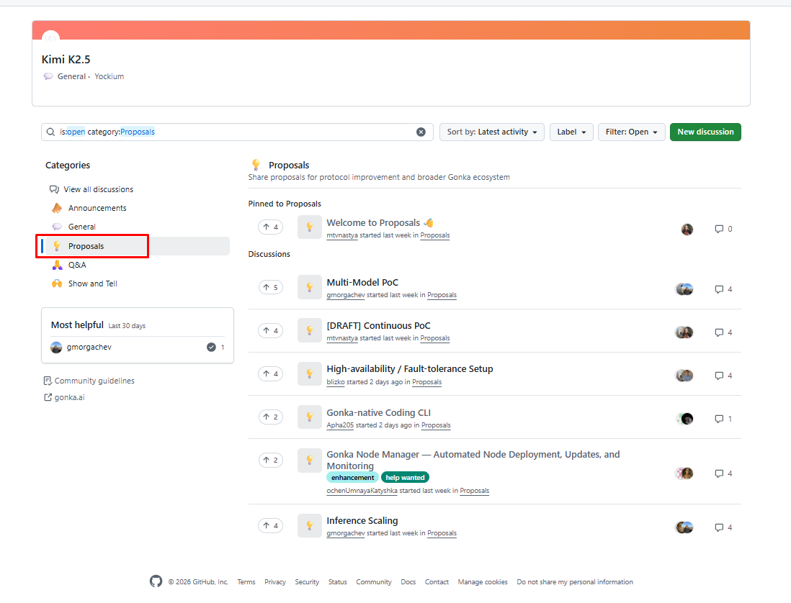
Task: Upvote the Multi-Model PoC discussion
Action: coord(270,288)
